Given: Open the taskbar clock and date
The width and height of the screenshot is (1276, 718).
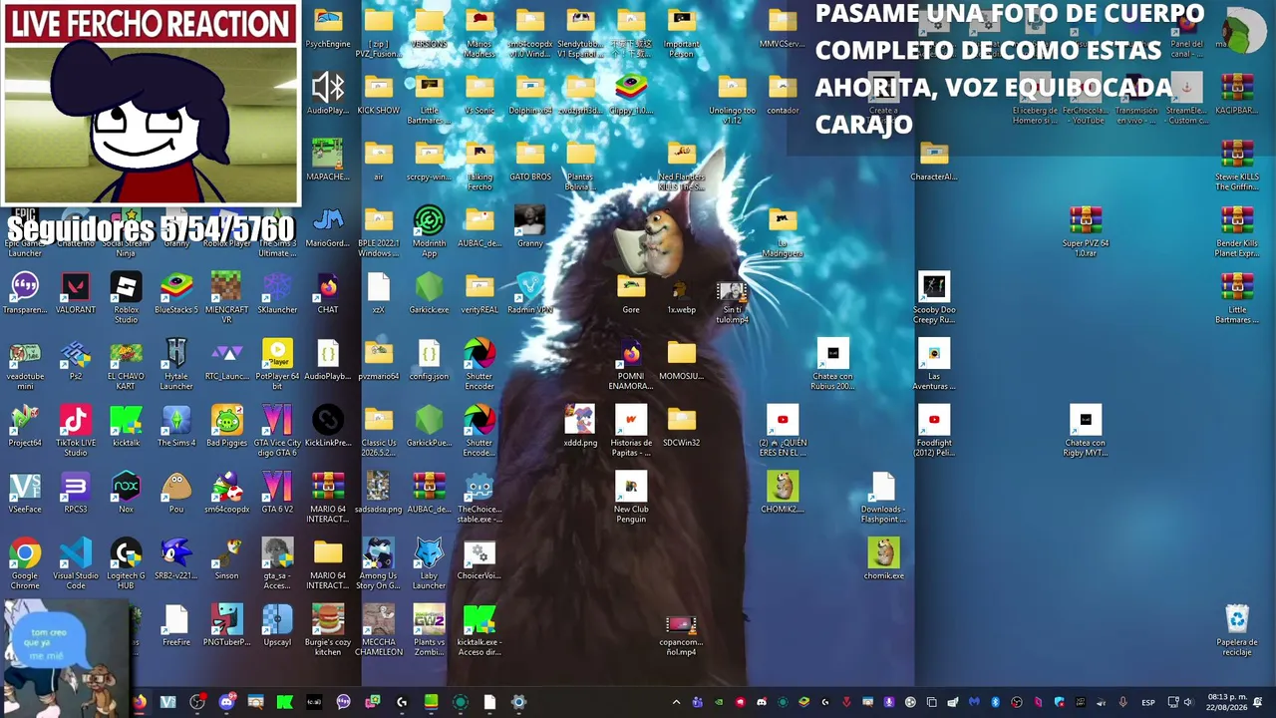Looking at the screenshot, I should pos(1225,702).
